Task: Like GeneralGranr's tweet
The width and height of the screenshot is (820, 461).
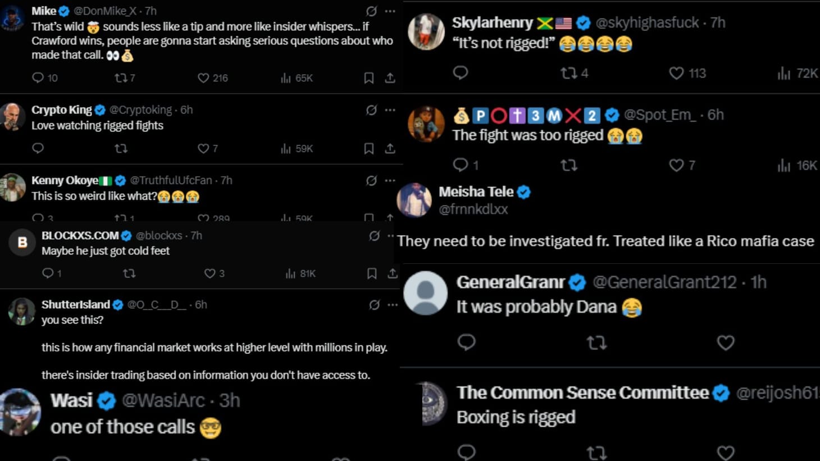Action: pos(725,343)
